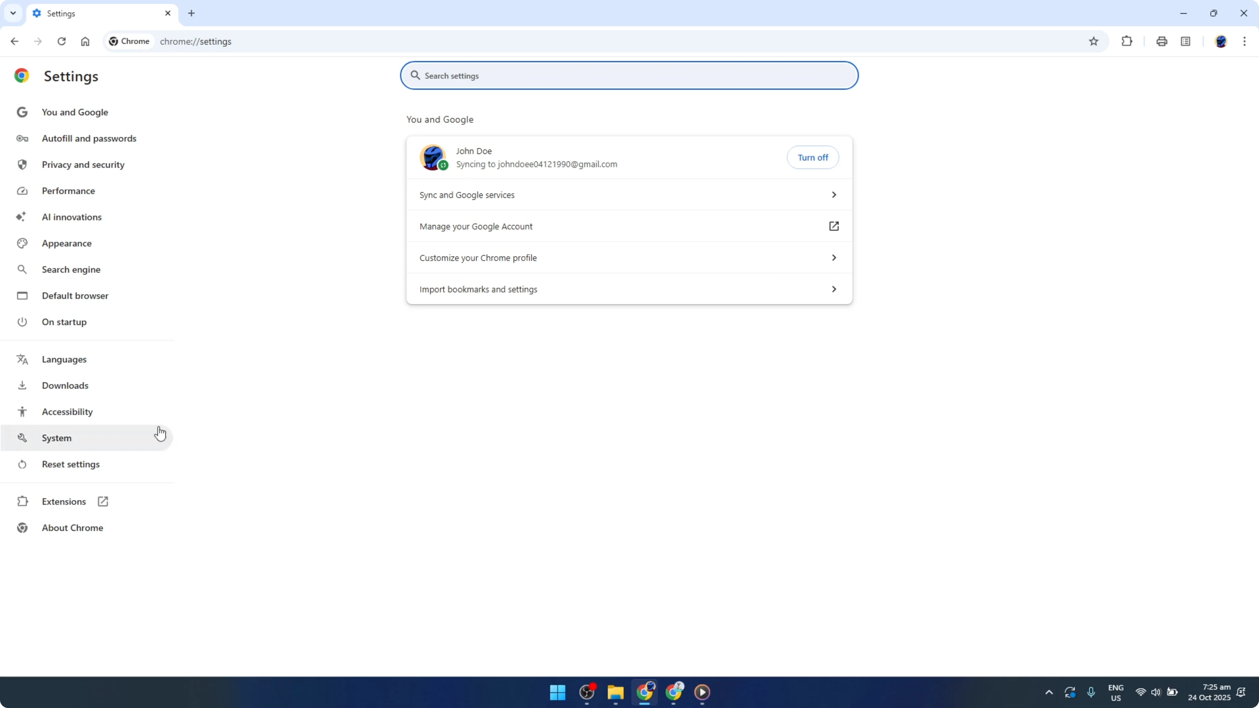This screenshot has height=708, width=1259.
Task: Expand Sync and Google services
Action: point(628,195)
